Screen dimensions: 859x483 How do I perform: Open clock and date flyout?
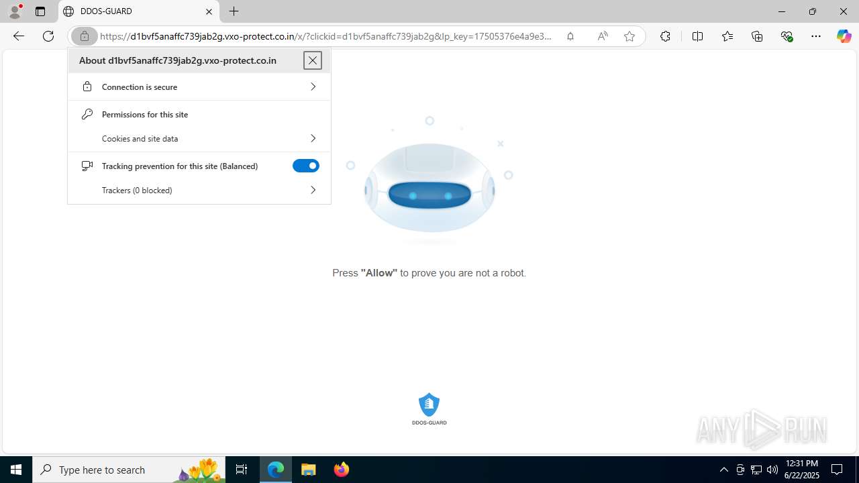tap(801, 470)
